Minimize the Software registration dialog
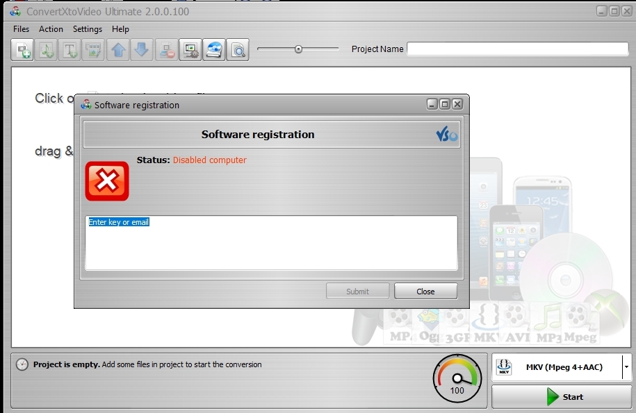 click(x=432, y=104)
